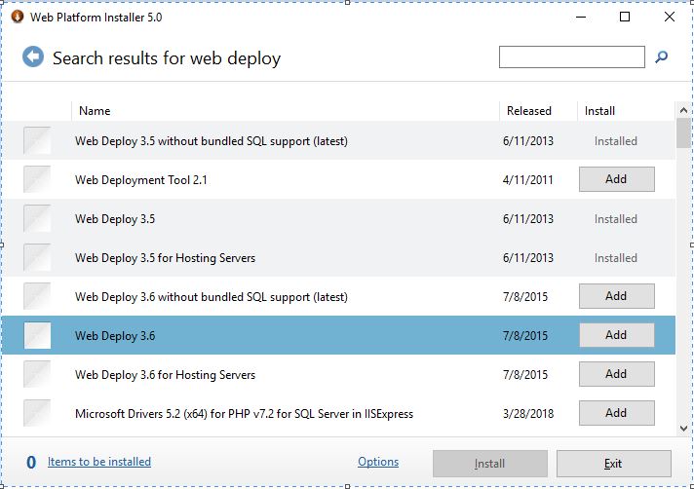Image resolution: width=694 pixels, height=489 pixels.
Task: Add Web Deploy 3.6 without bundled SQL support
Action: pos(617,296)
